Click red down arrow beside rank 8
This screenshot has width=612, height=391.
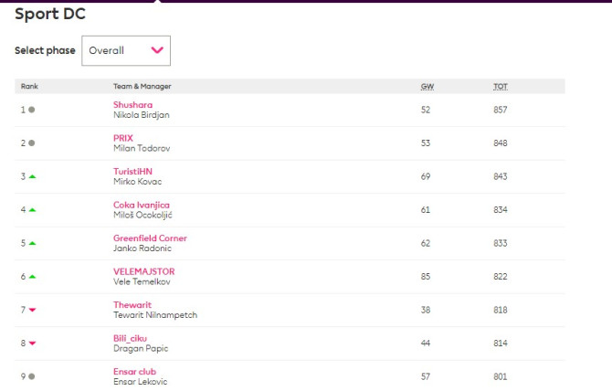[32, 343]
